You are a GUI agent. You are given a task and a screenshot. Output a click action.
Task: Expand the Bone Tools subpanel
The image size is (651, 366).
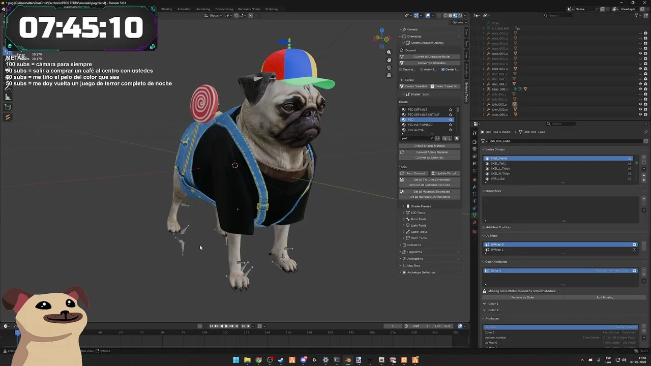pyautogui.click(x=404, y=219)
